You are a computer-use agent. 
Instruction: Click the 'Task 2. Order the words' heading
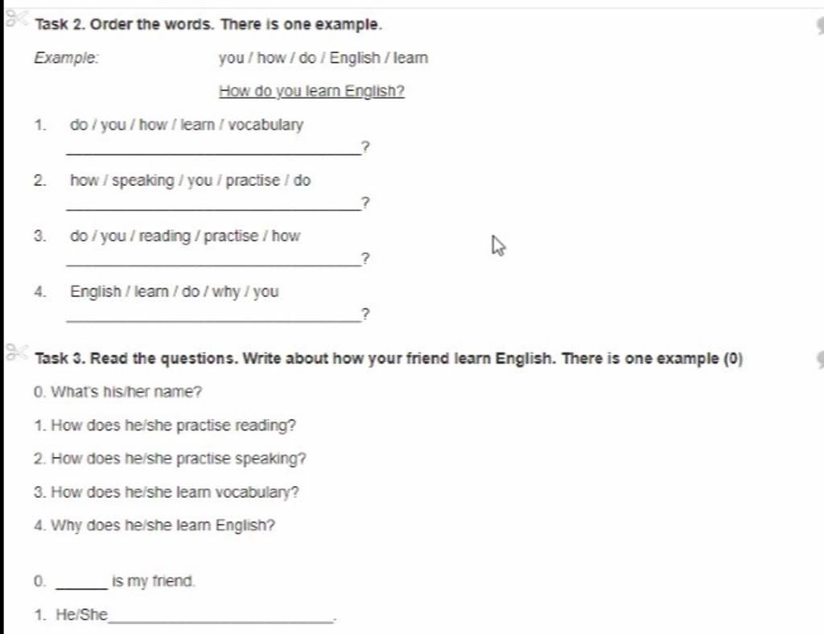pyautogui.click(x=208, y=25)
